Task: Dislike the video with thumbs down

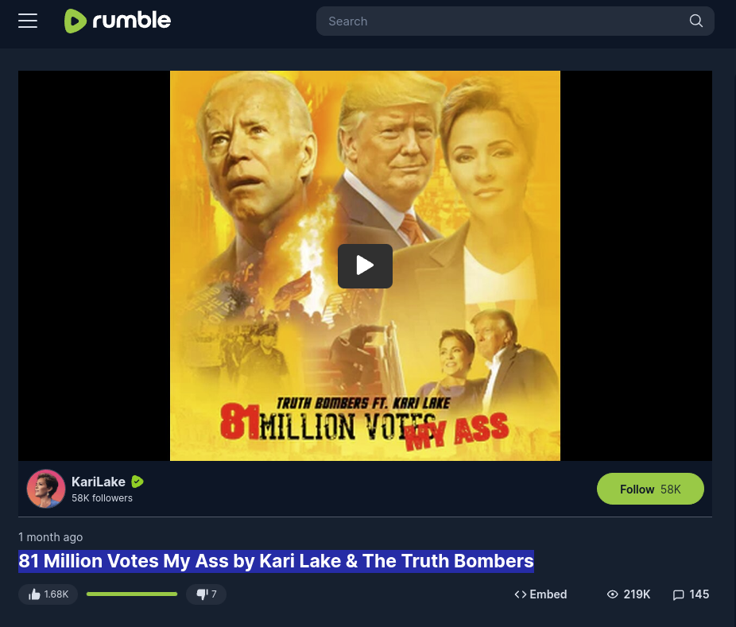Action: (x=206, y=594)
